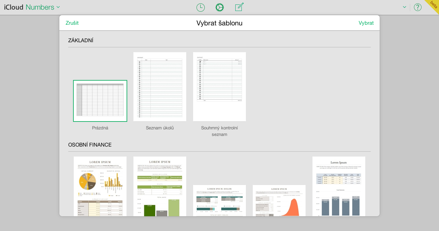Click the Souhrnný kontrolní seznam caption text
This screenshot has height=231, width=439.
(219, 131)
